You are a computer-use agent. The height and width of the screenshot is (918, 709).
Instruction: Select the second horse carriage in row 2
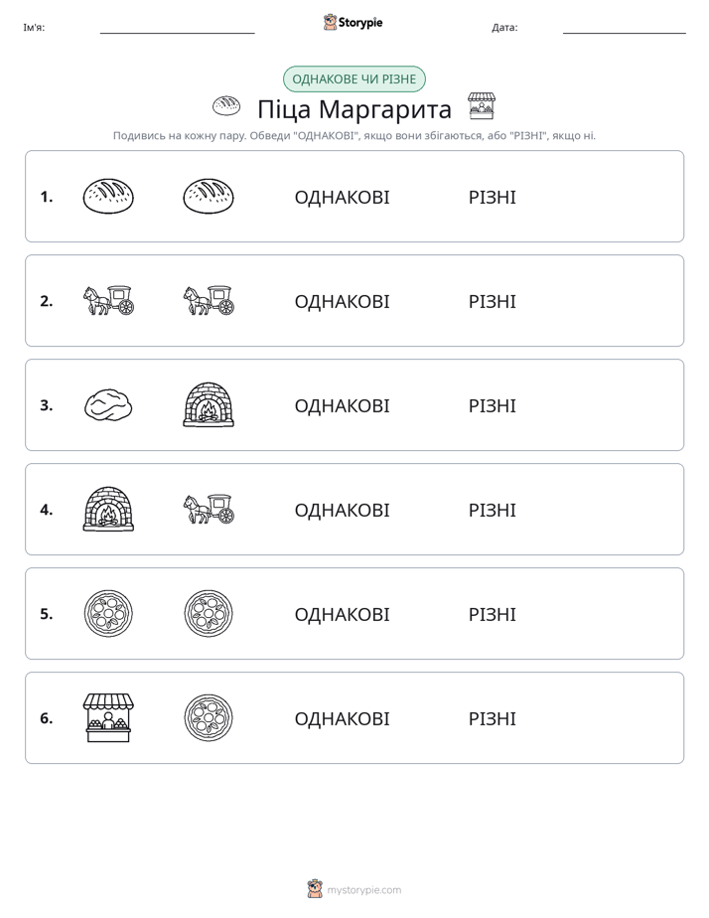(x=209, y=300)
